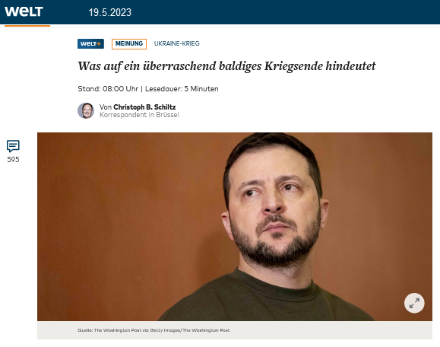Click the Lesedauer: 5 Minuten label
The width and height of the screenshot is (440, 347).
[182, 89]
